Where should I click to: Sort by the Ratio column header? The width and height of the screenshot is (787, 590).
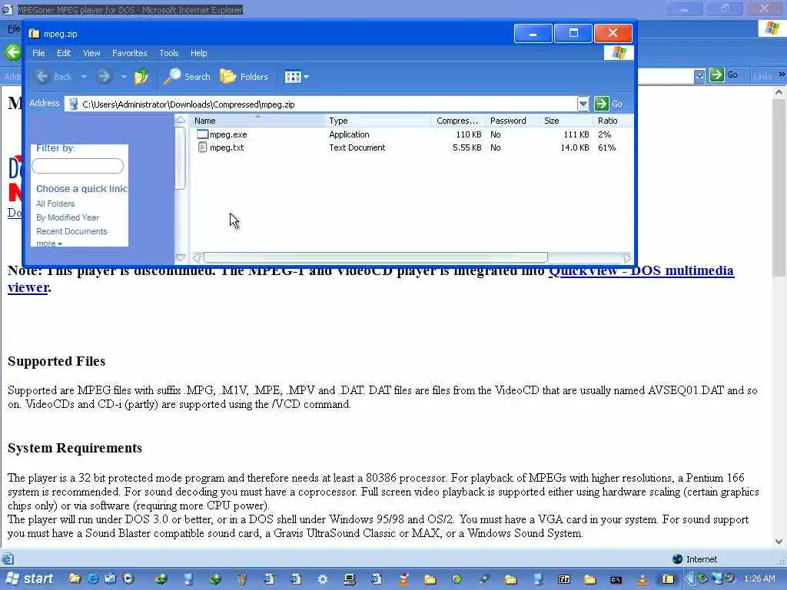click(613, 121)
